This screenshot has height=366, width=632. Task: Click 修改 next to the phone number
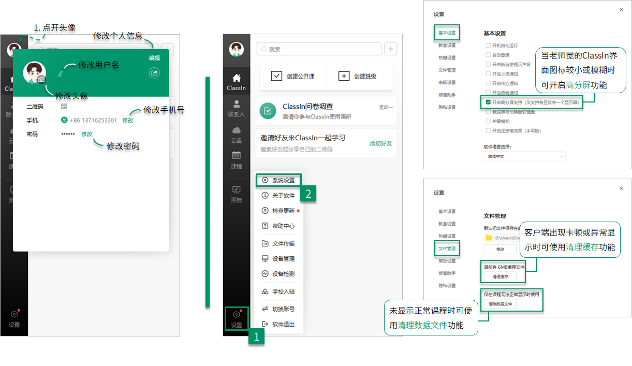point(127,120)
